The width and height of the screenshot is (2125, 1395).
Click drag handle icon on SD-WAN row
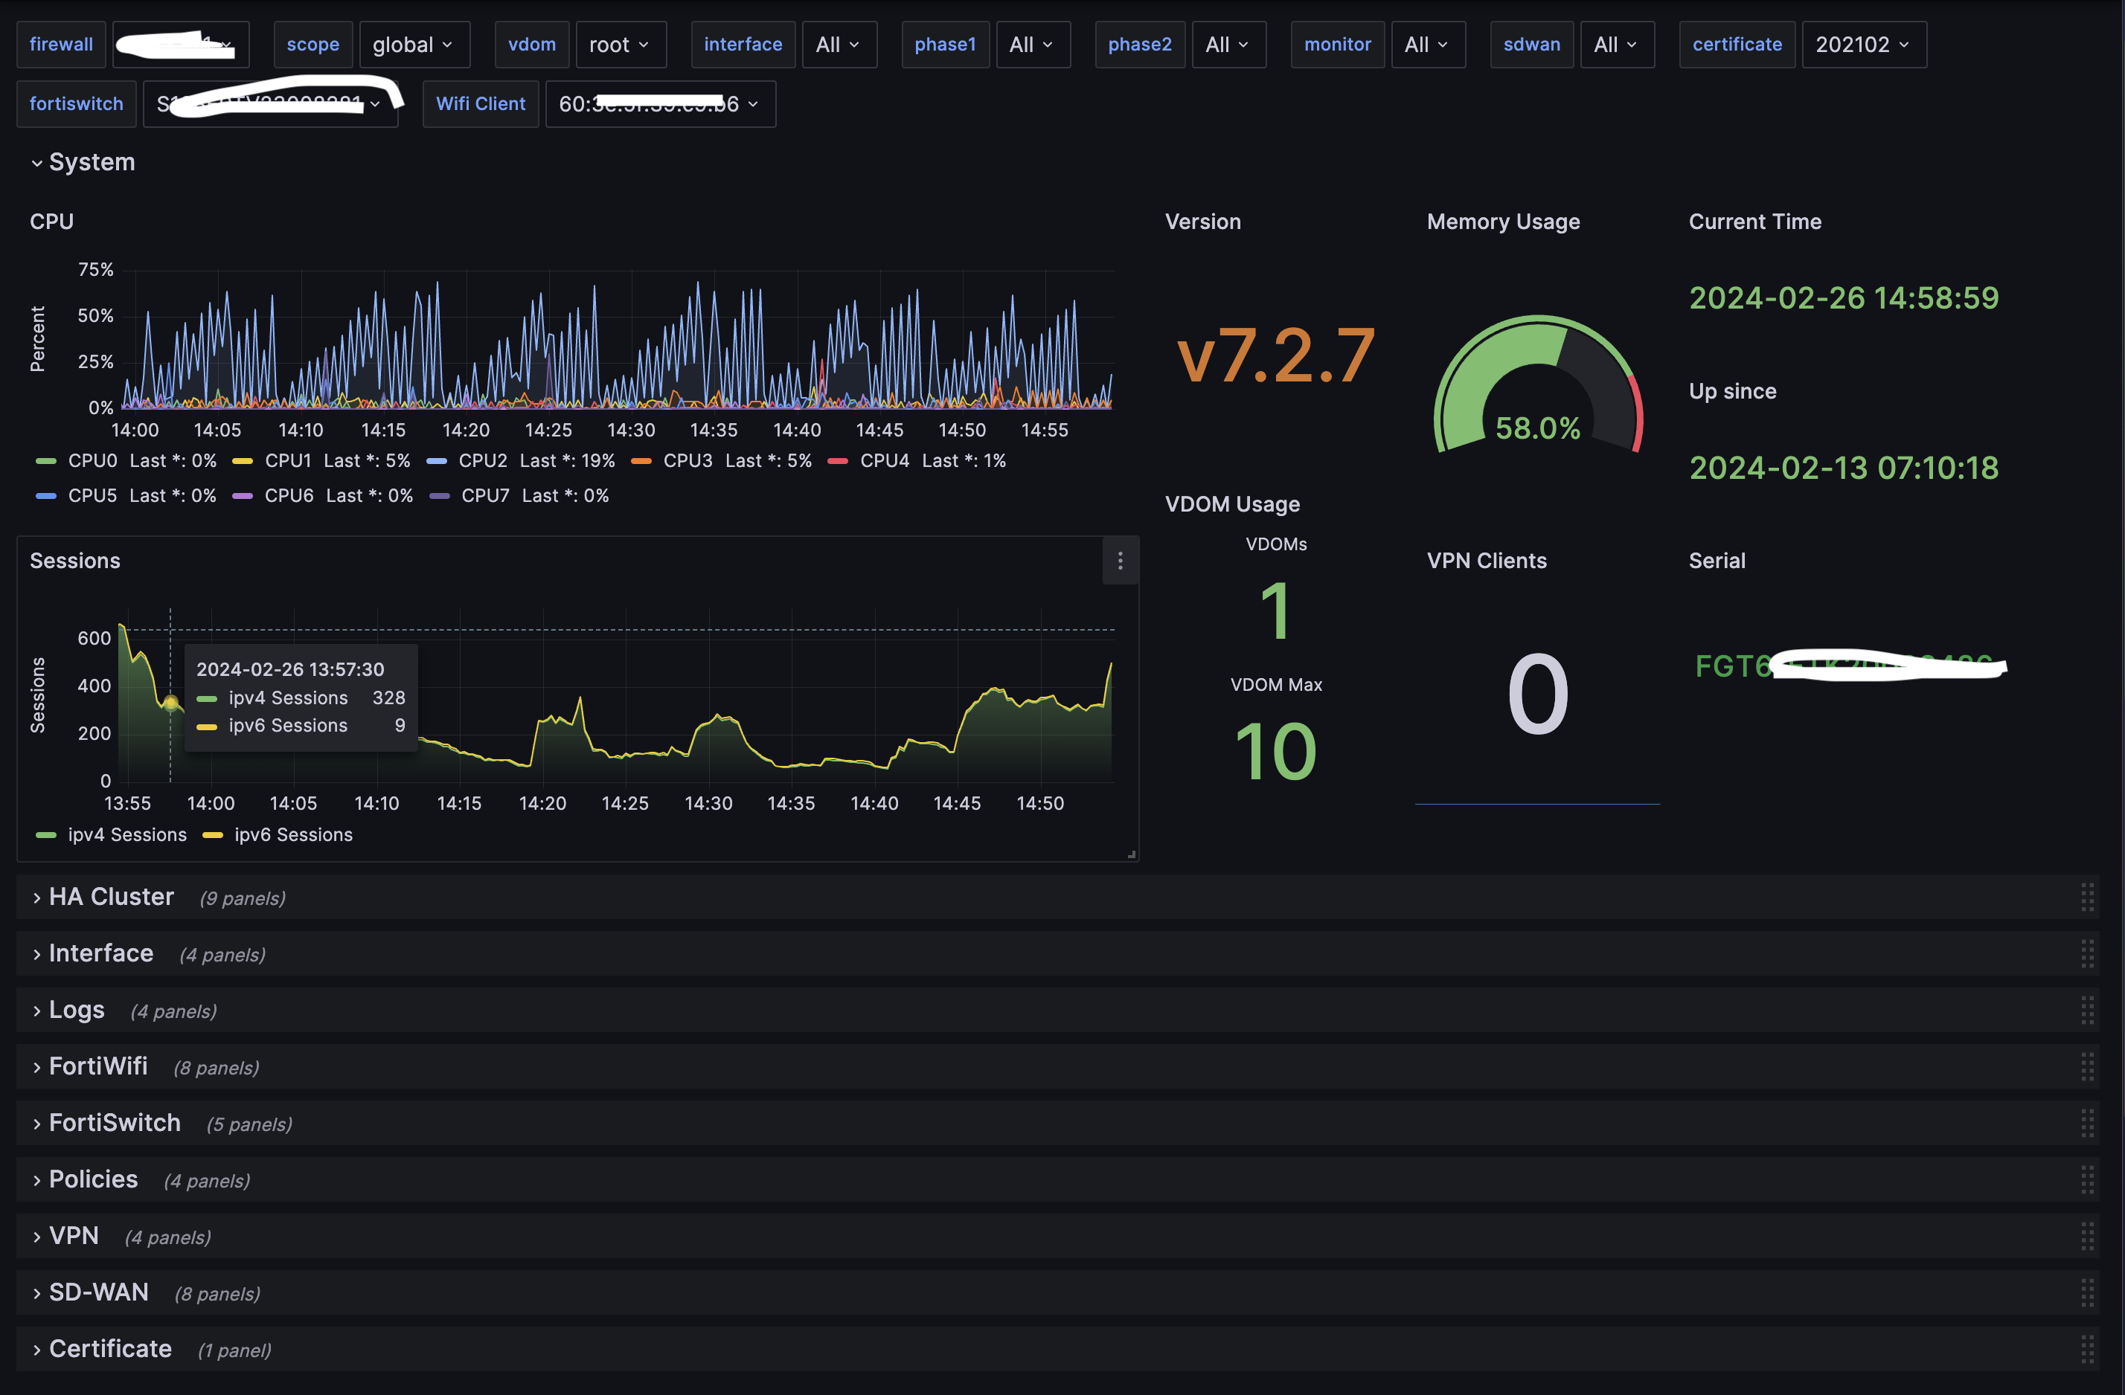2086,1292
